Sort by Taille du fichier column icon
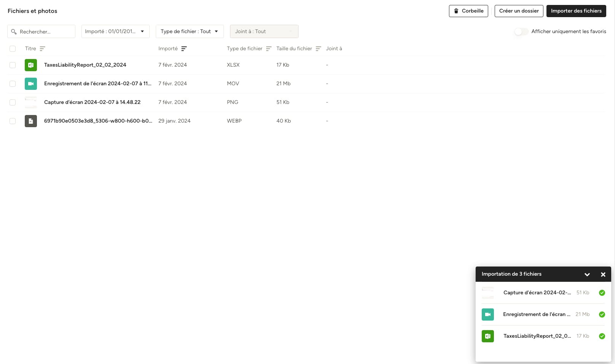The width and height of the screenshot is (615, 364). pyautogui.click(x=318, y=49)
